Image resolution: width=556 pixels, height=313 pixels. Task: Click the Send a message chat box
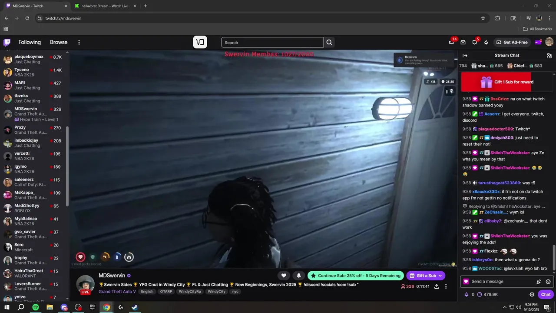coord(507,282)
